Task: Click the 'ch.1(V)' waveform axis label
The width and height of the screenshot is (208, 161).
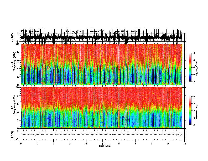Action: (13, 37)
